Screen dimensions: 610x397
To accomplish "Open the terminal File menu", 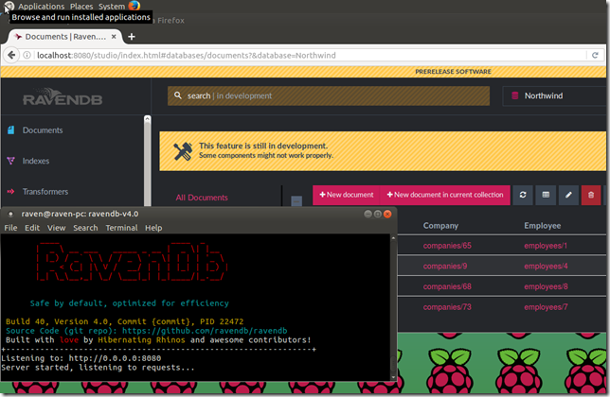I will pos(10,228).
